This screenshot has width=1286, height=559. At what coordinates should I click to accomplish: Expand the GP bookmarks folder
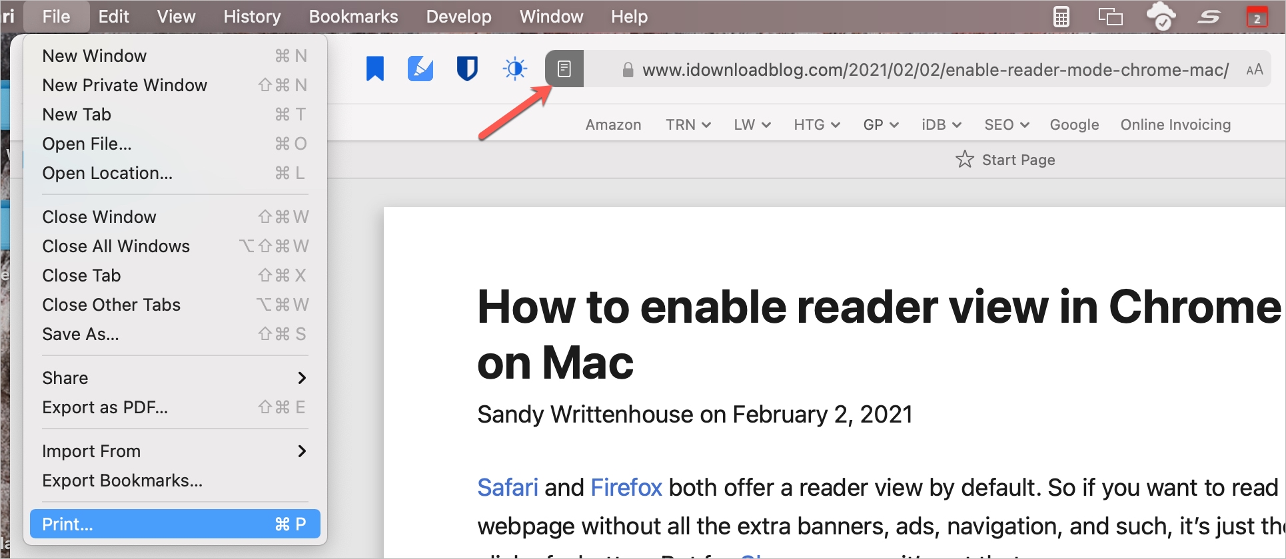tap(881, 124)
